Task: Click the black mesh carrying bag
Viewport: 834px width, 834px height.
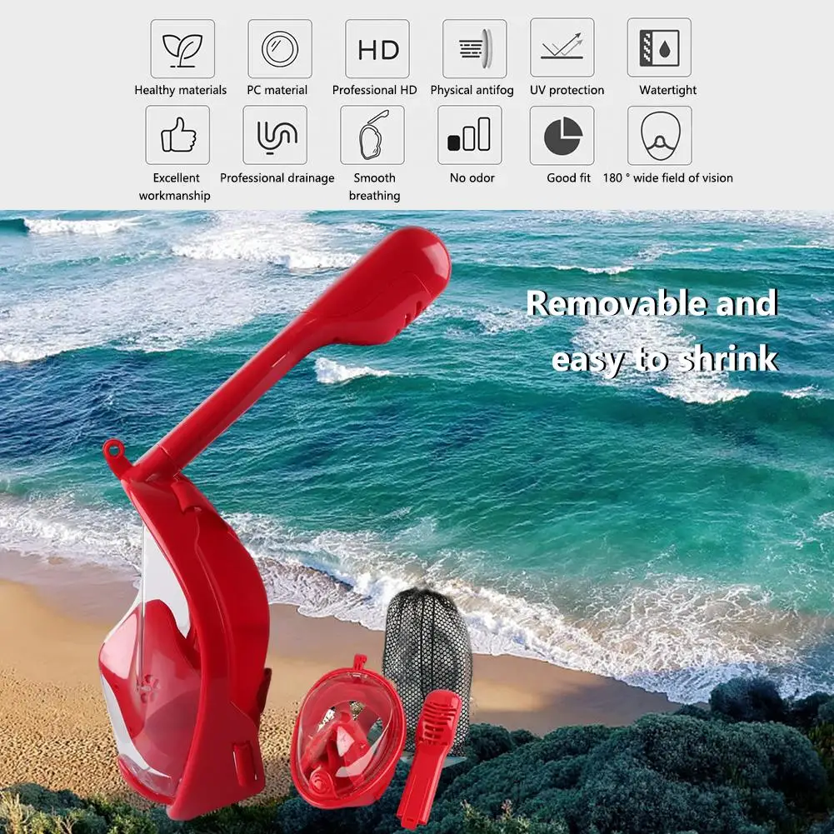Action: pyautogui.click(x=428, y=649)
